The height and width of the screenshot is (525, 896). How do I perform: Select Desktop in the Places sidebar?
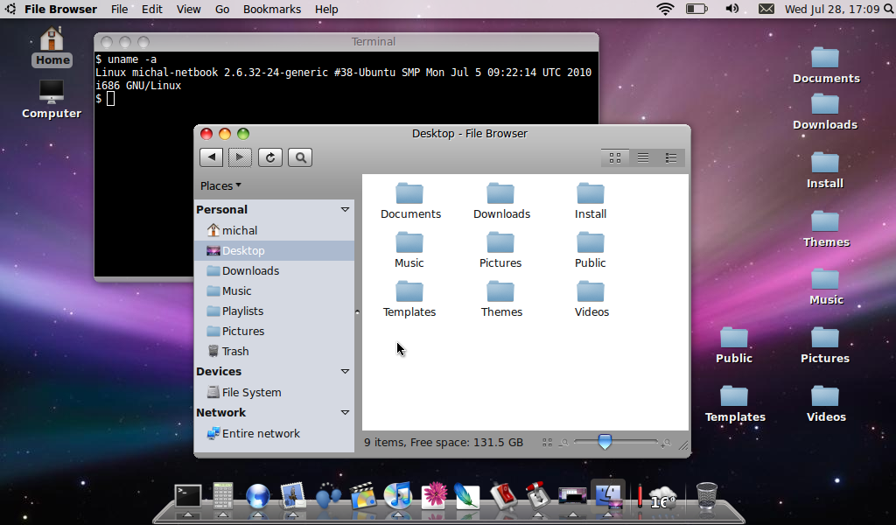[274, 251]
